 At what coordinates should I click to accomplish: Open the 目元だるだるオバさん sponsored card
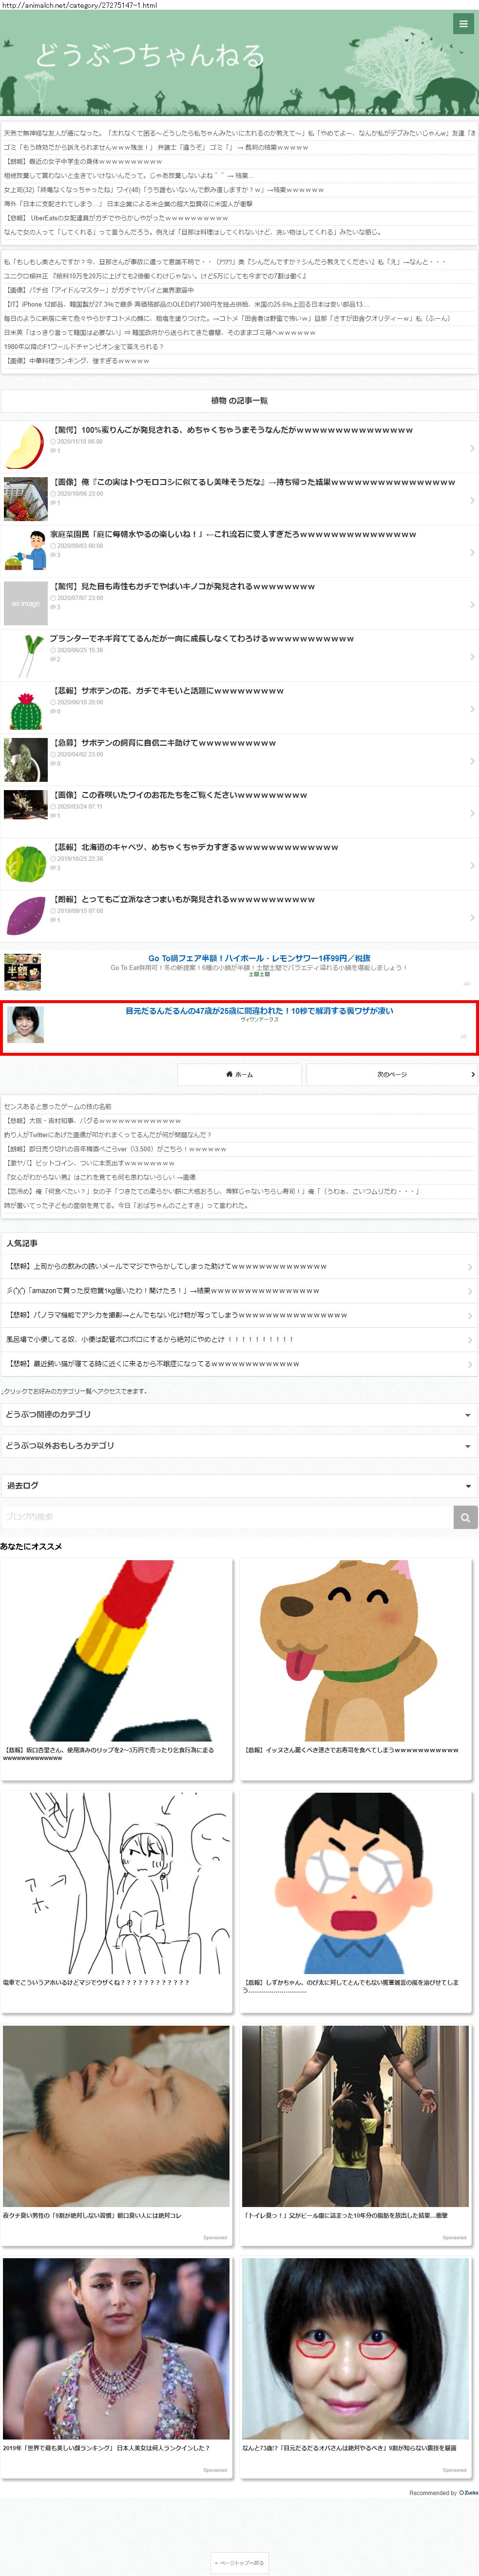[x=355, y=2366]
